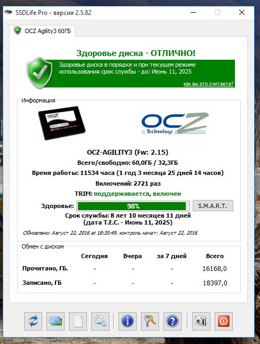
Task: Click the TRIM 'поддерживается, включен' status
Action: click(137, 194)
